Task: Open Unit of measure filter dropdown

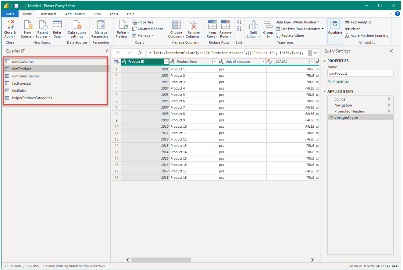Action: pos(263,62)
